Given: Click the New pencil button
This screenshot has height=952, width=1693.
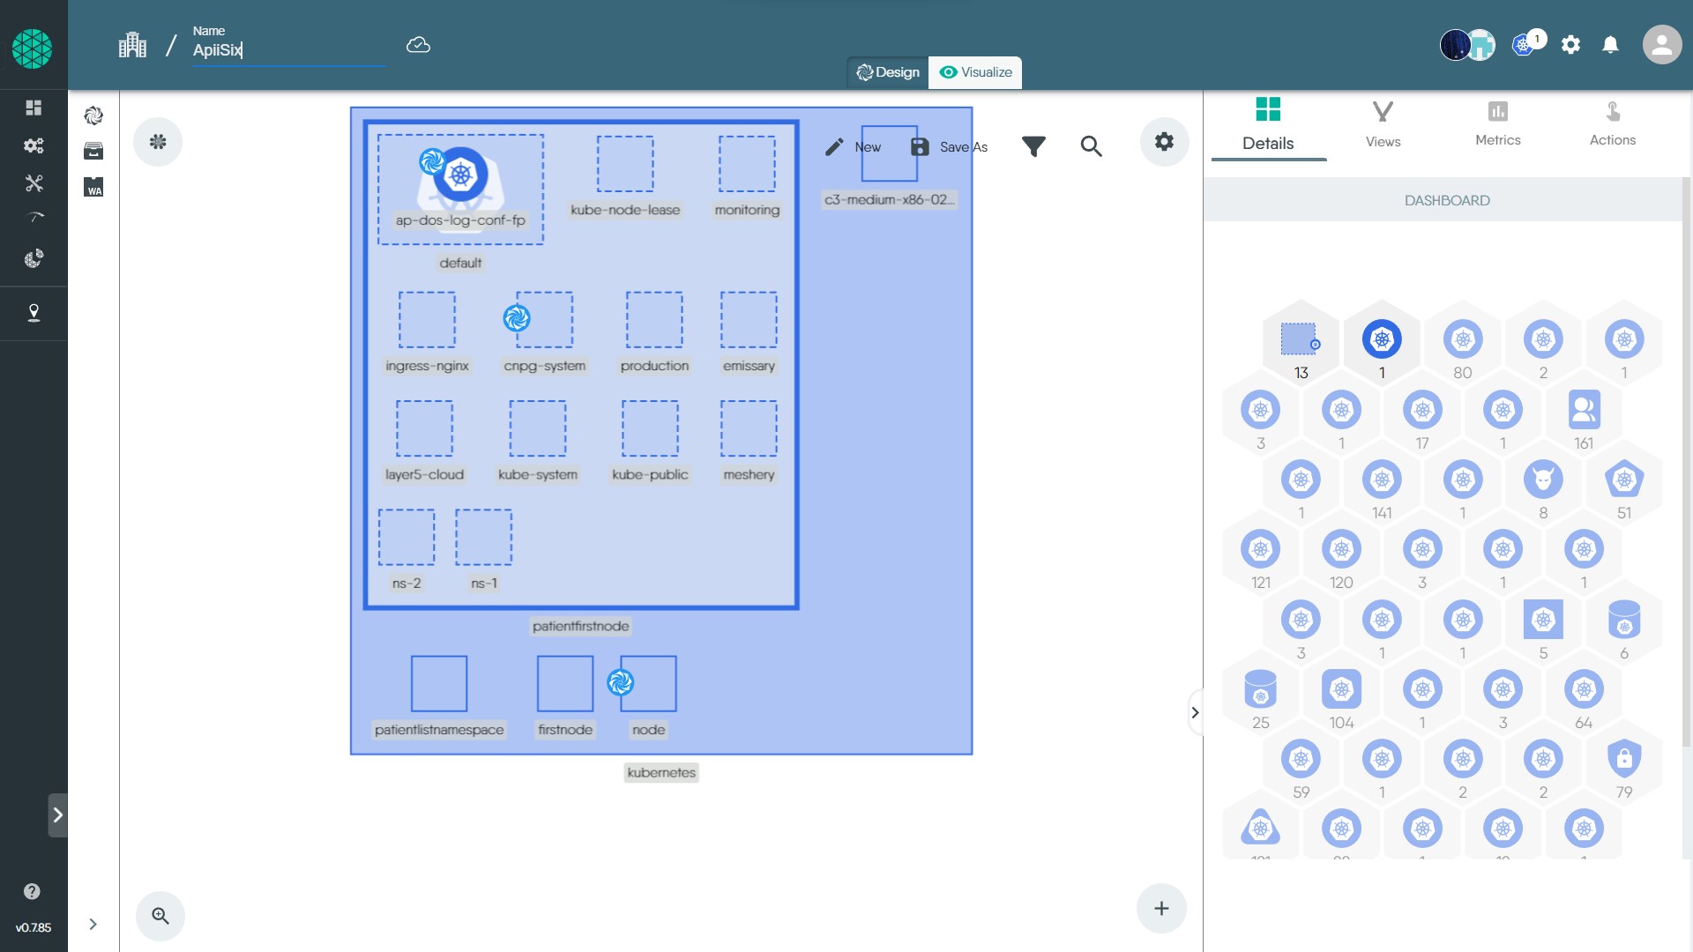Looking at the screenshot, I should coord(853,146).
